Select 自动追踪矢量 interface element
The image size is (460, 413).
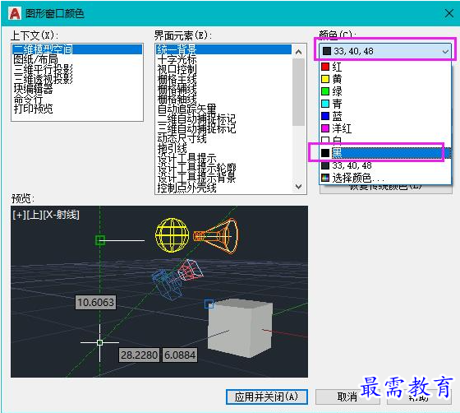223,109
